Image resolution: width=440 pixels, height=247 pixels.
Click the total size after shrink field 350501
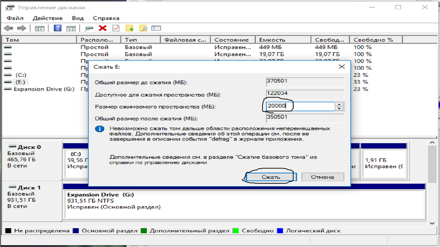tap(305, 117)
